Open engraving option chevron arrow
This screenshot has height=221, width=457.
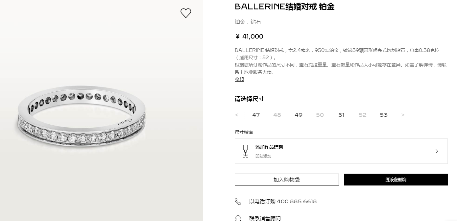click(x=437, y=151)
